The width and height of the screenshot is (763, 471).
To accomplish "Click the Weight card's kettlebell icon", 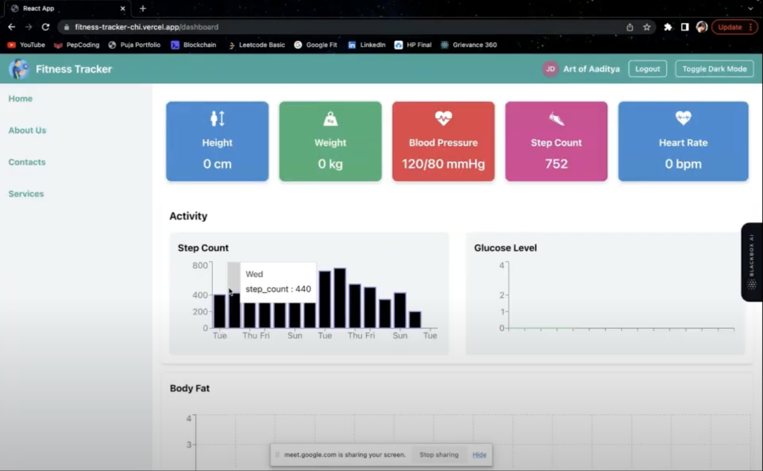I will click(330, 118).
